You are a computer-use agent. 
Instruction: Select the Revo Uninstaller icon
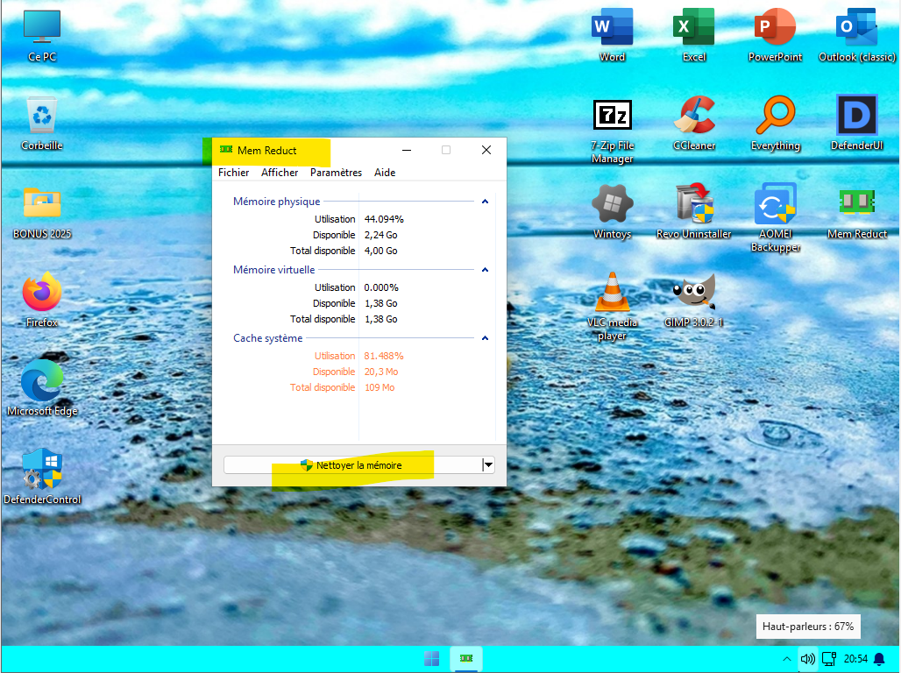click(693, 212)
